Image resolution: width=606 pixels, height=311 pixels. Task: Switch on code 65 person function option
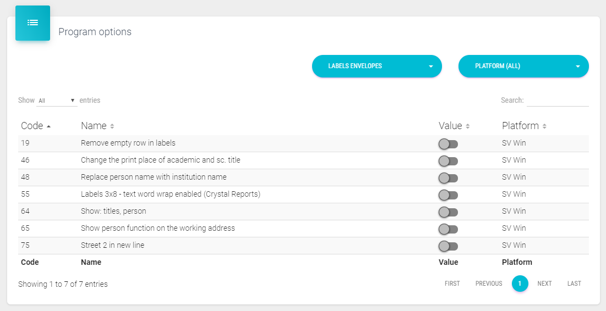448,229
